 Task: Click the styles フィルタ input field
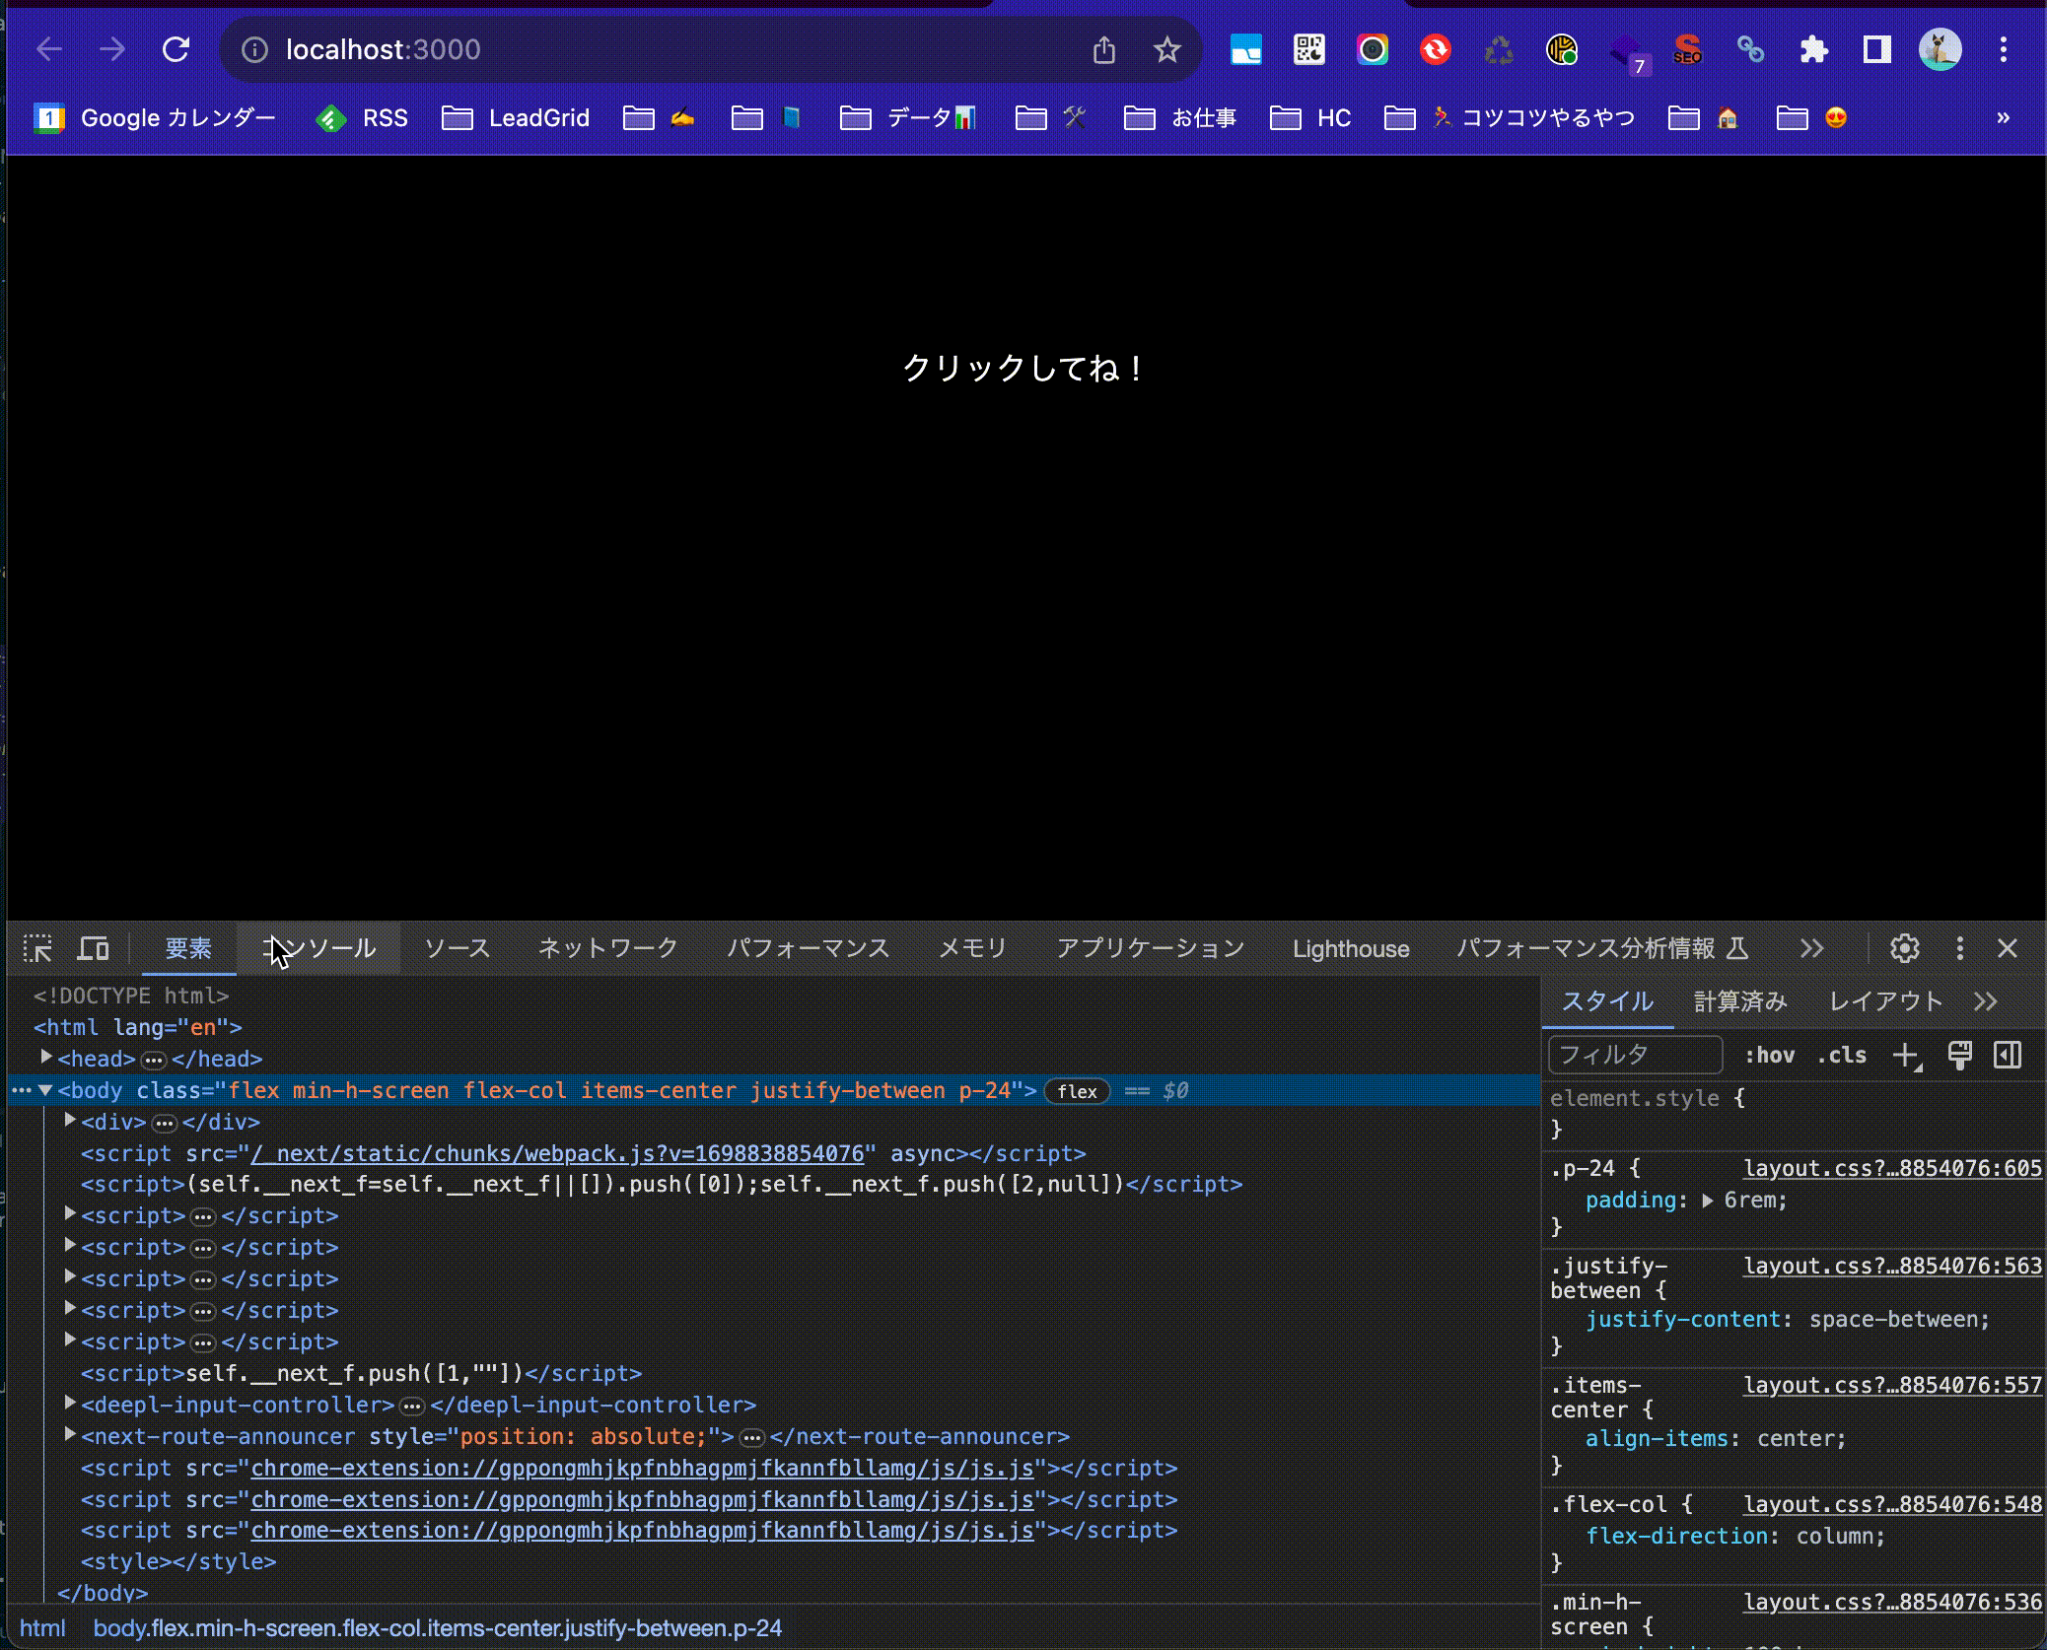(x=1635, y=1055)
